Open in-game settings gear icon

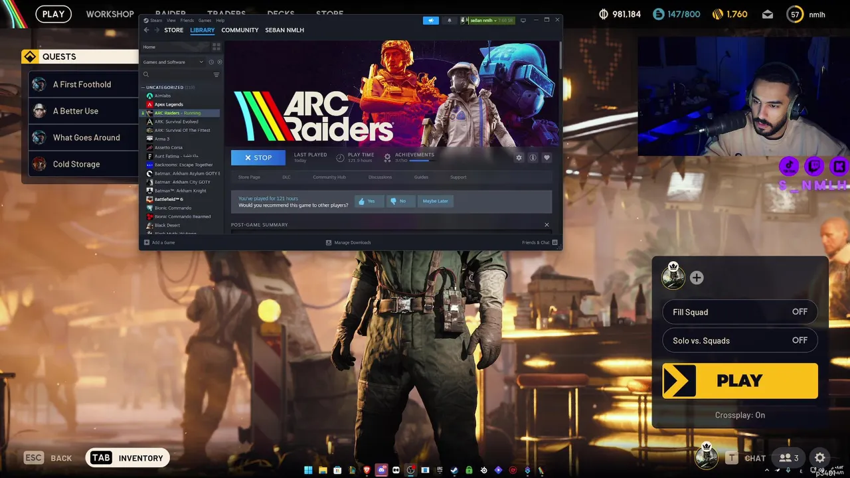tap(820, 457)
